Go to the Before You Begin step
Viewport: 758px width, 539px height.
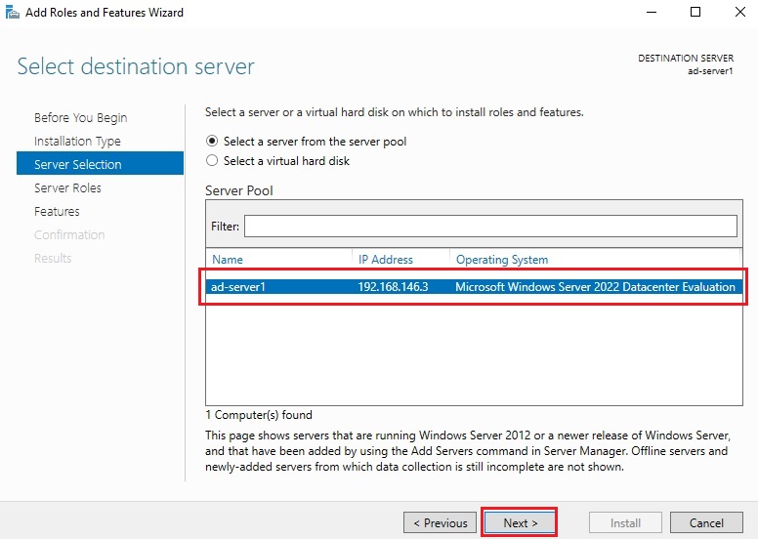(x=80, y=118)
